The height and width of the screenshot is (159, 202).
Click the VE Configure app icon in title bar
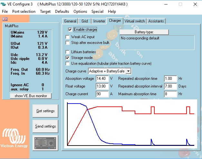3,4
